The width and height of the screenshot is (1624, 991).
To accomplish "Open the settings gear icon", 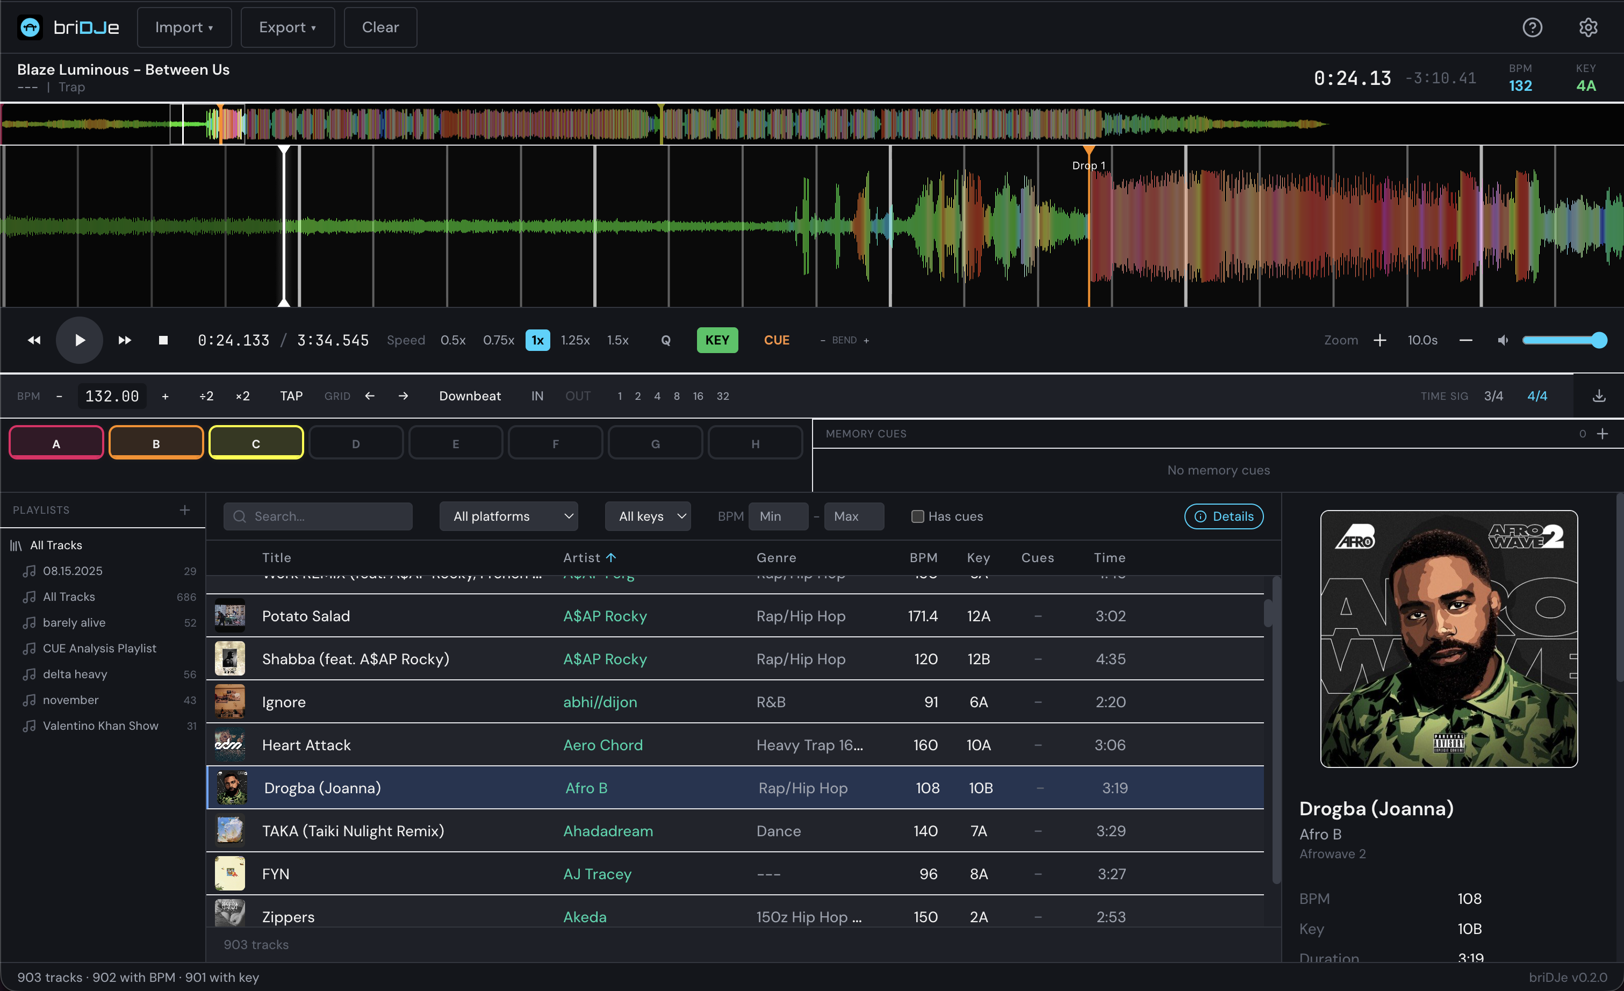I will pos(1589,27).
